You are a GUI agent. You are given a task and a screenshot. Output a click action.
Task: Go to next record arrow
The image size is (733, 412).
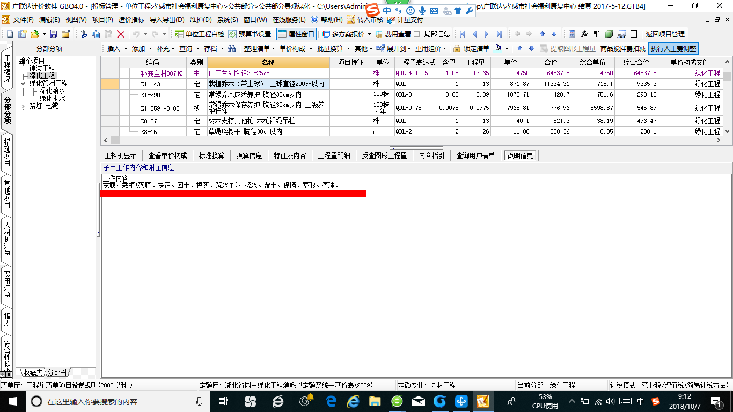pyautogui.click(x=487, y=34)
